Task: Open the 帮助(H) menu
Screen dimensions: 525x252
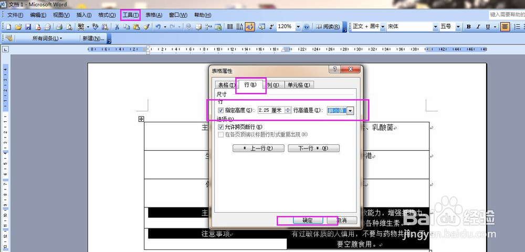Action: 203,15
